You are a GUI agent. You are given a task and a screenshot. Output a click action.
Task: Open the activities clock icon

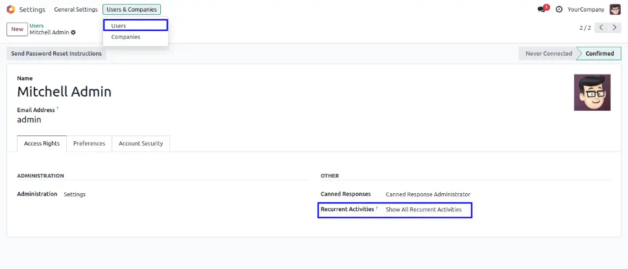pyautogui.click(x=559, y=10)
